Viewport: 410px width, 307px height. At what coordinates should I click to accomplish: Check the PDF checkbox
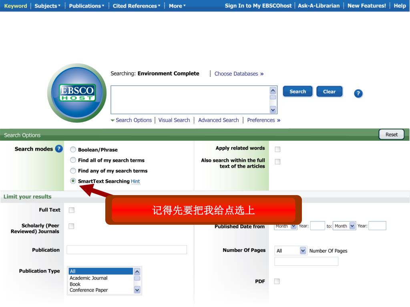point(277,281)
